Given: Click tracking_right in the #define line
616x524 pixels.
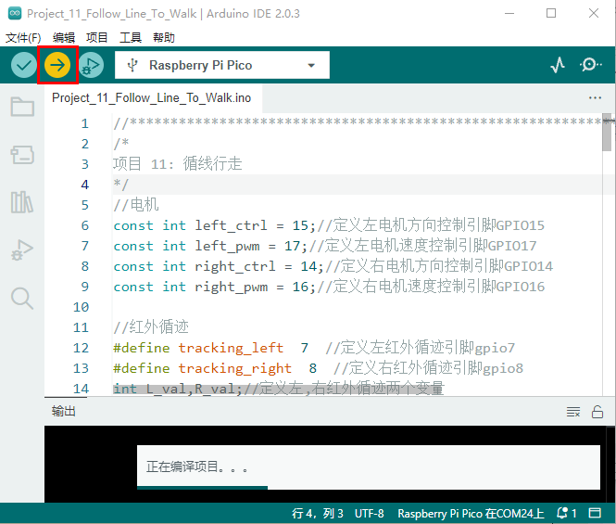Looking at the screenshot, I should click(235, 368).
